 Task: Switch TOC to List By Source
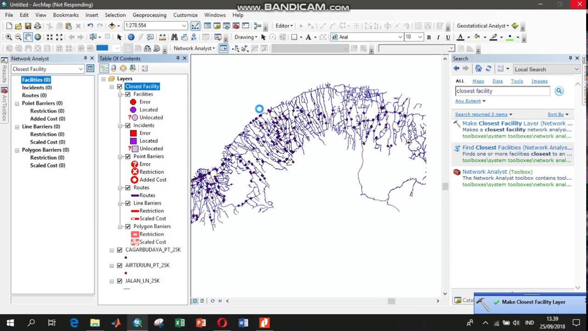tap(114, 68)
